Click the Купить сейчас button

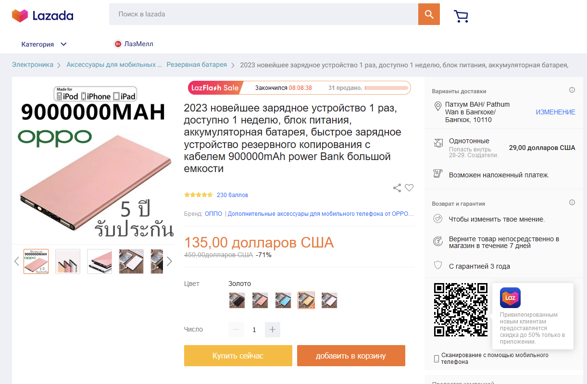[238, 356]
